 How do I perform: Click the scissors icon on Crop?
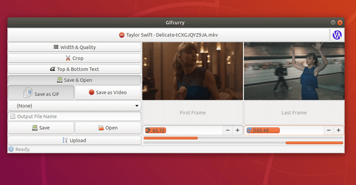[x=68, y=58]
